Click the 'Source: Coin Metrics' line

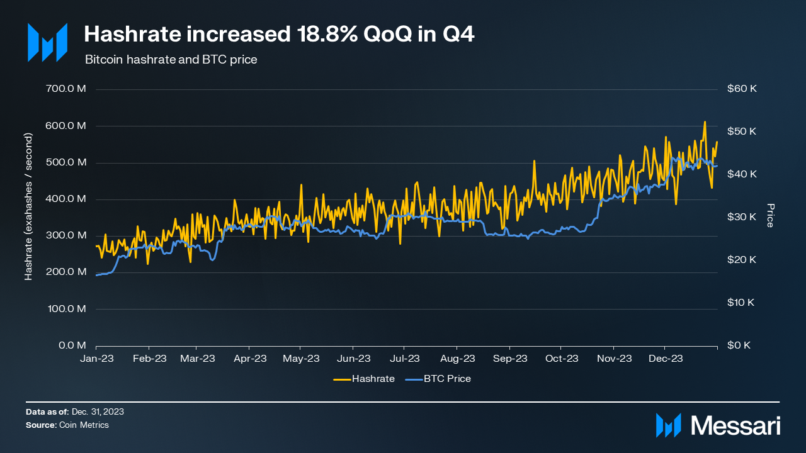[x=67, y=425]
